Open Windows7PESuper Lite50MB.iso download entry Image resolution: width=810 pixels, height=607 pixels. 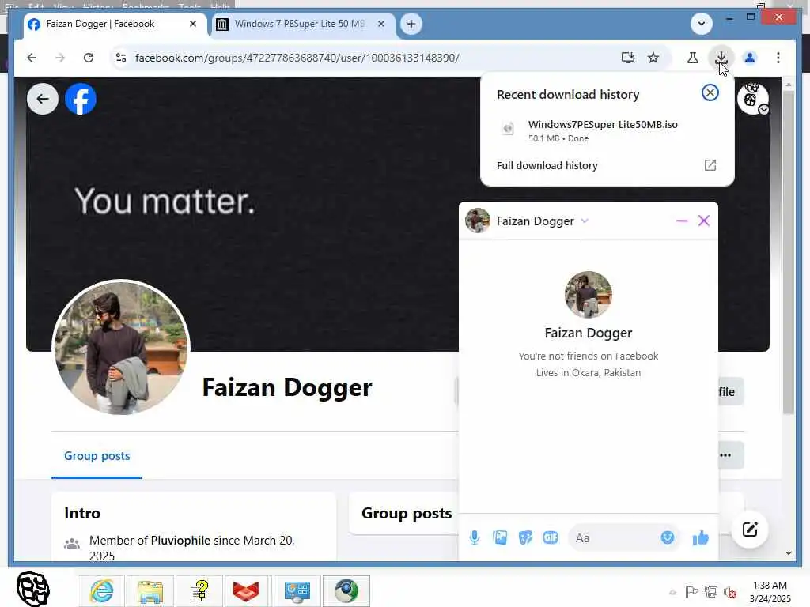pos(607,130)
